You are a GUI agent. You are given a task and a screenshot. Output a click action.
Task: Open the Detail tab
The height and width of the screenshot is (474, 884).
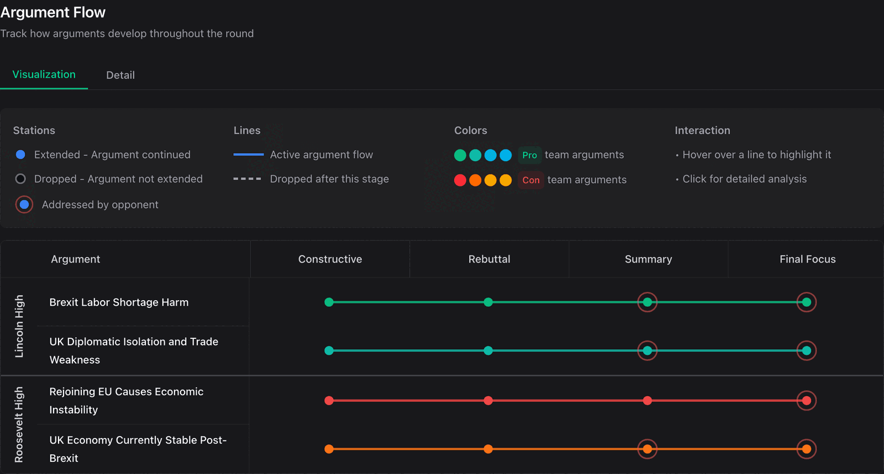pos(120,75)
